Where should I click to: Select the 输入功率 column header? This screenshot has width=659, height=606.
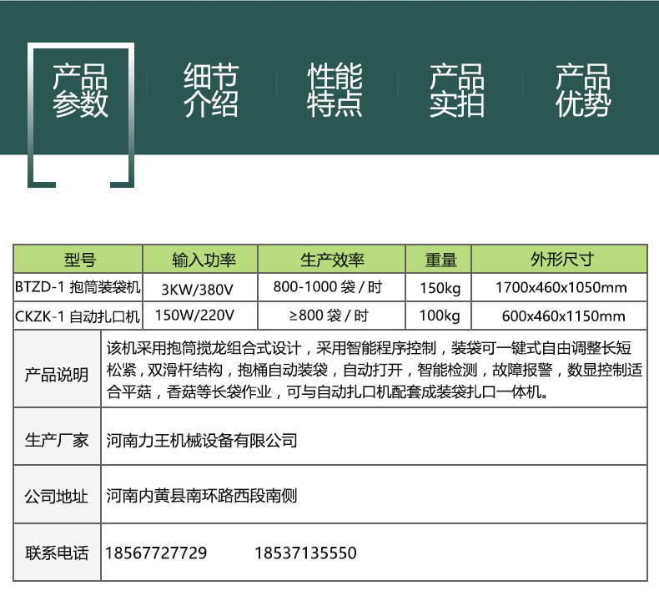tap(200, 260)
